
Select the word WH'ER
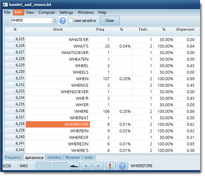point(82,105)
